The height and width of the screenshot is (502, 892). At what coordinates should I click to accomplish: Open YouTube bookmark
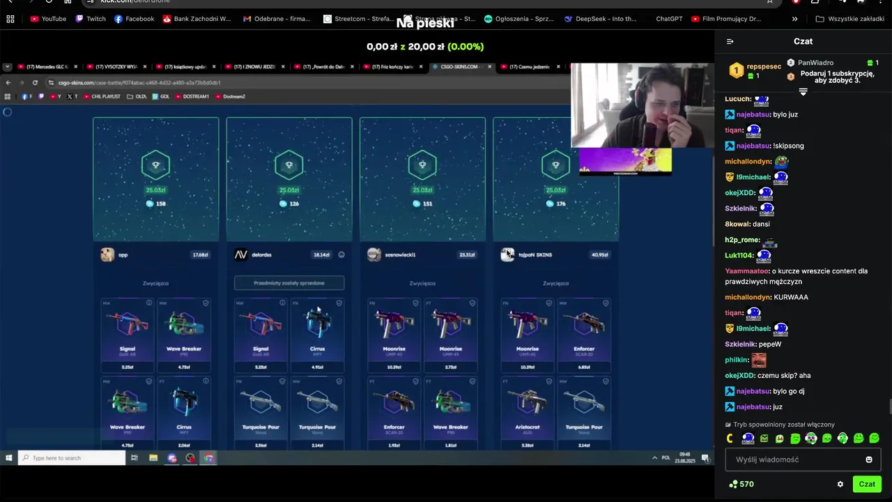pos(48,19)
